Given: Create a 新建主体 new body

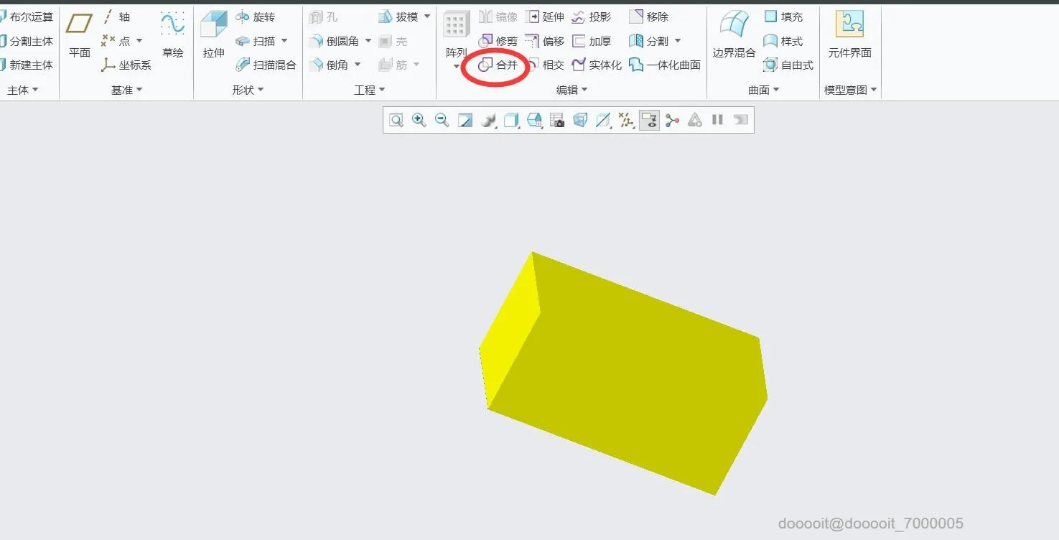Looking at the screenshot, I should click(x=27, y=65).
